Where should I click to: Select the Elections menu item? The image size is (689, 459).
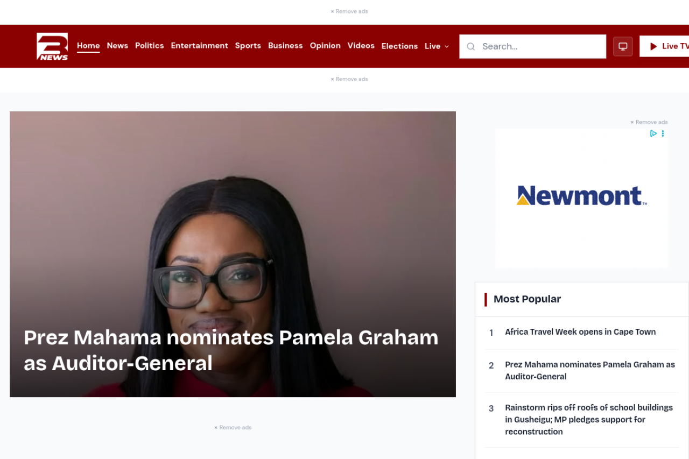coord(399,46)
